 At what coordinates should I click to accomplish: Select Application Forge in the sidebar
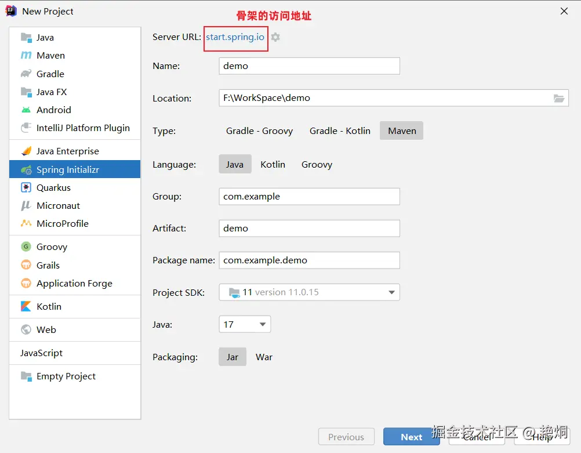click(75, 283)
